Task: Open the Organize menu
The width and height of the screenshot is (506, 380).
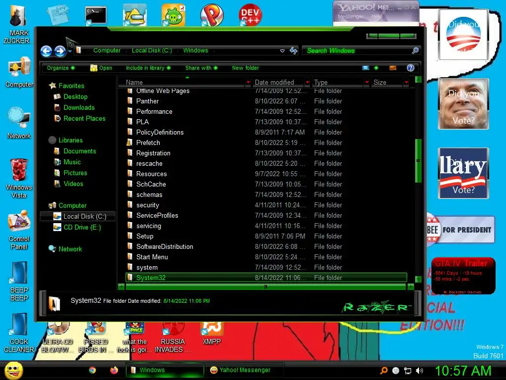Action: tap(61, 68)
